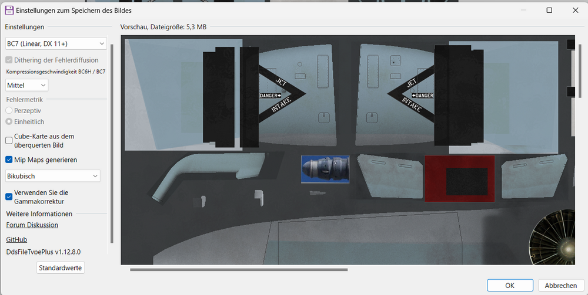Click the Kompressionsgeschwindigkeit BC6H / BC7 label
588x295 pixels.
(56, 72)
